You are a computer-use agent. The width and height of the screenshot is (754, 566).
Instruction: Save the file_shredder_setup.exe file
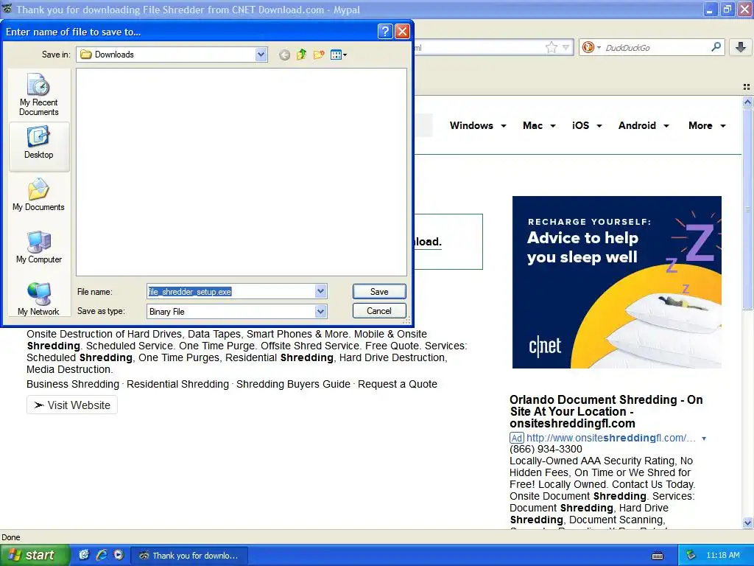click(379, 291)
